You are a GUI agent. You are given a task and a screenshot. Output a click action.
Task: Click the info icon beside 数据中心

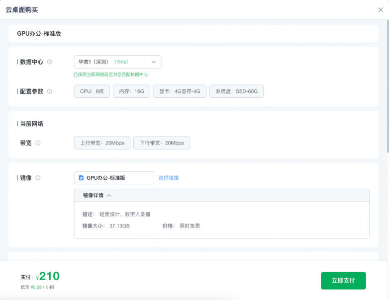coord(50,62)
